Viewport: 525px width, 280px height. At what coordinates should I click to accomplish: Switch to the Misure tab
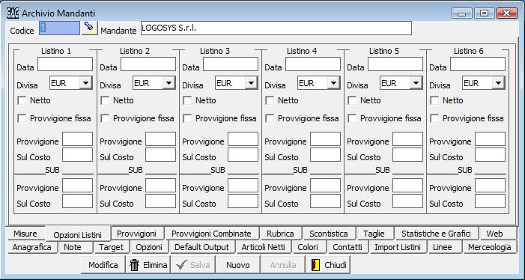(x=25, y=234)
